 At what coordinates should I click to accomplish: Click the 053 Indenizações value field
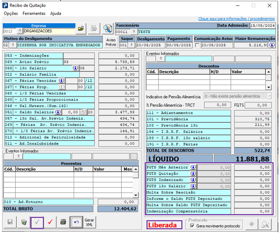coord(119,55)
